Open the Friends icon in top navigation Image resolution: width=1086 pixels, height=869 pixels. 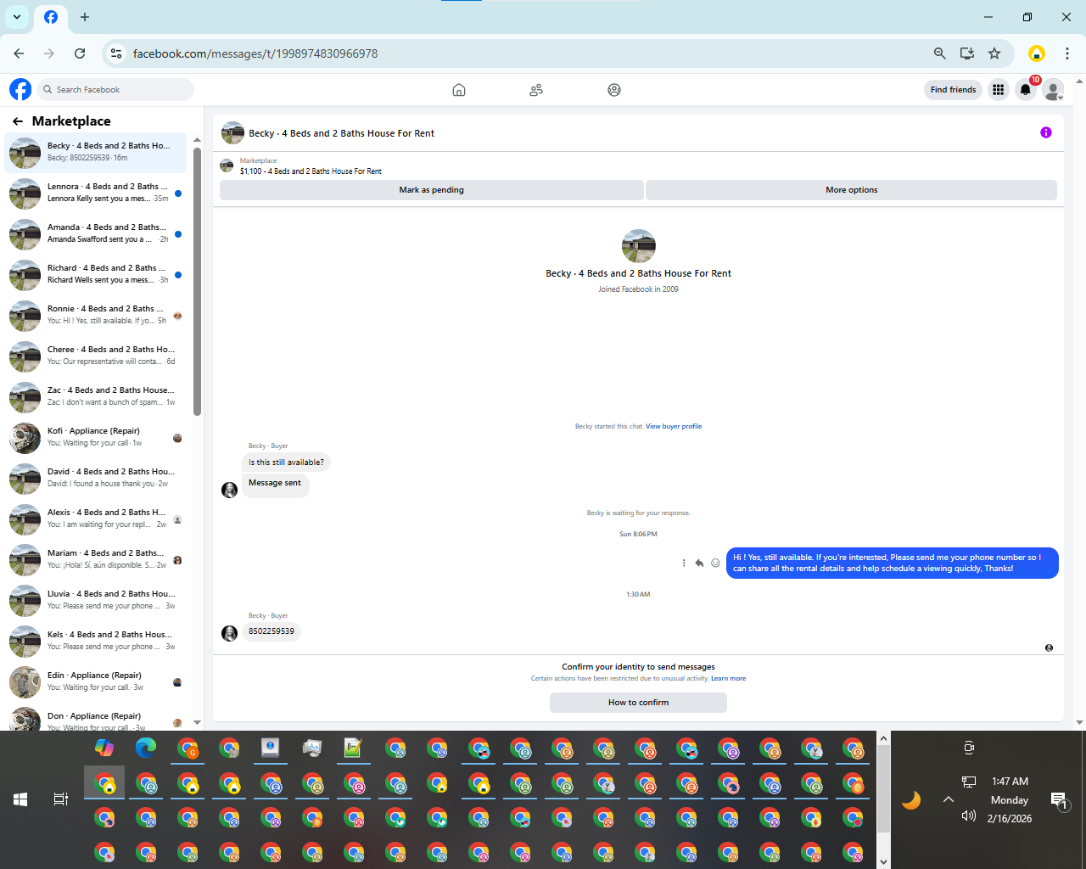pos(536,90)
